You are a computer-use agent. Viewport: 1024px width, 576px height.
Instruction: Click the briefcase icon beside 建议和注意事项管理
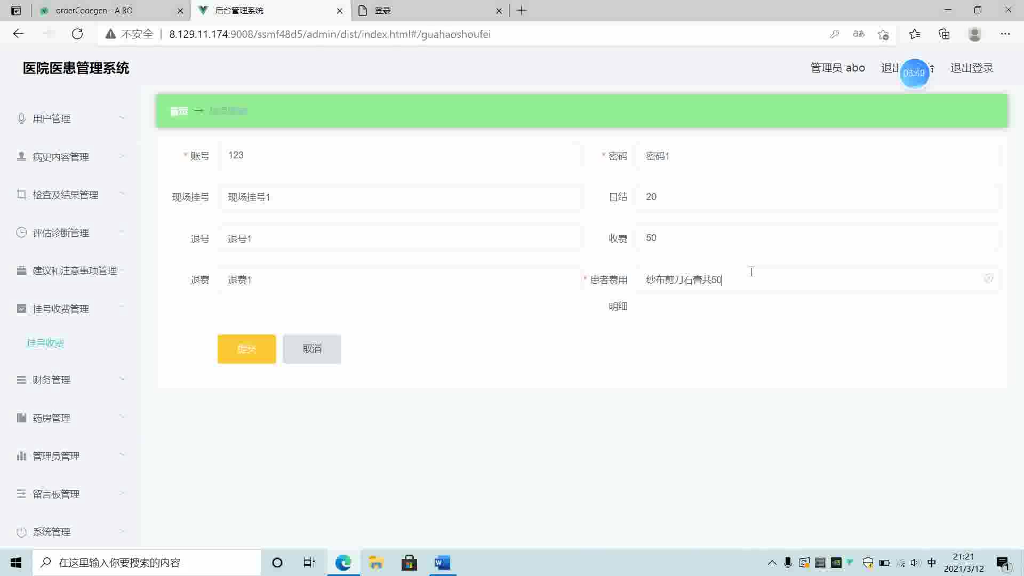point(21,270)
